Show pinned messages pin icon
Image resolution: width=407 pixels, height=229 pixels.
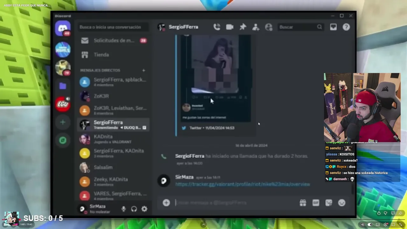point(243,27)
